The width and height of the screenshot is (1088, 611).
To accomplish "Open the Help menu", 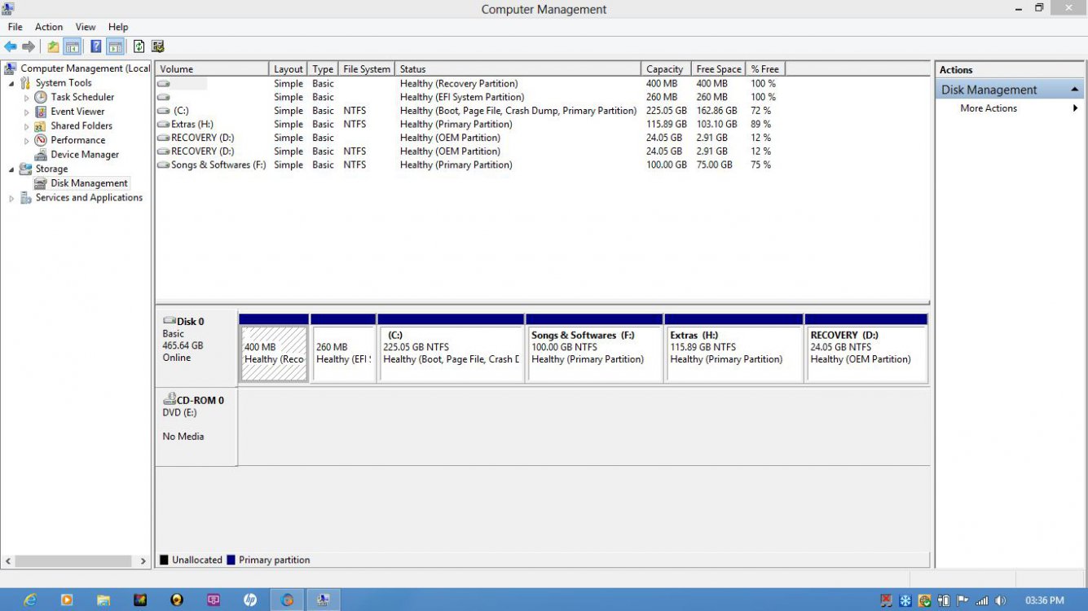I will tap(118, 27).
